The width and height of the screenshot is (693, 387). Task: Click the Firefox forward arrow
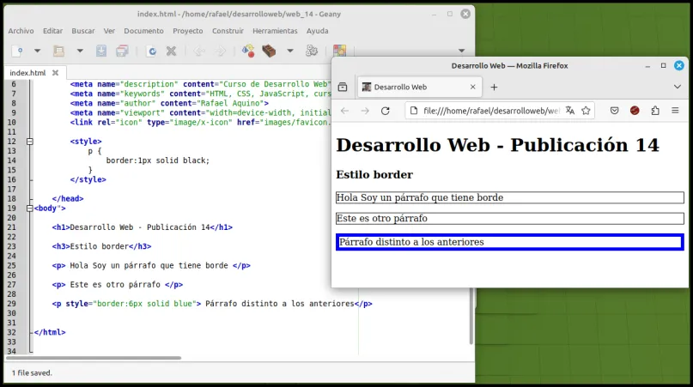pyautogui.click(x=365, y=111)
